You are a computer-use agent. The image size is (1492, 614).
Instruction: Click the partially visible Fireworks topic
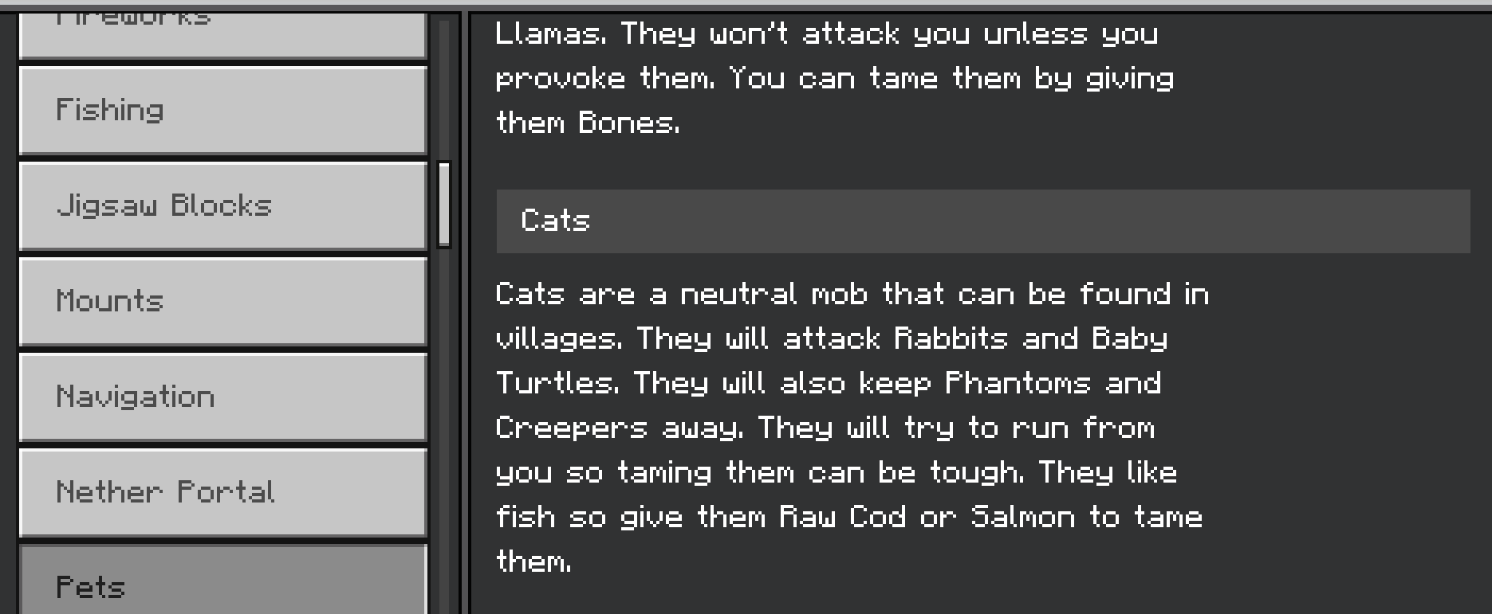(x=222, y=32)
